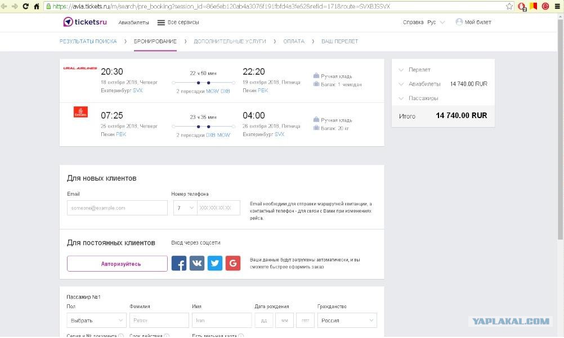This screenshot has width=564, height=338.
Task: Bookmark page with the star icon
Action: coord(509,6)
